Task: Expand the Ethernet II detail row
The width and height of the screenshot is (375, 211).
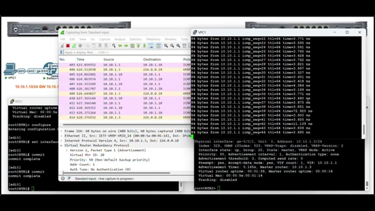Action: (61, 136)
